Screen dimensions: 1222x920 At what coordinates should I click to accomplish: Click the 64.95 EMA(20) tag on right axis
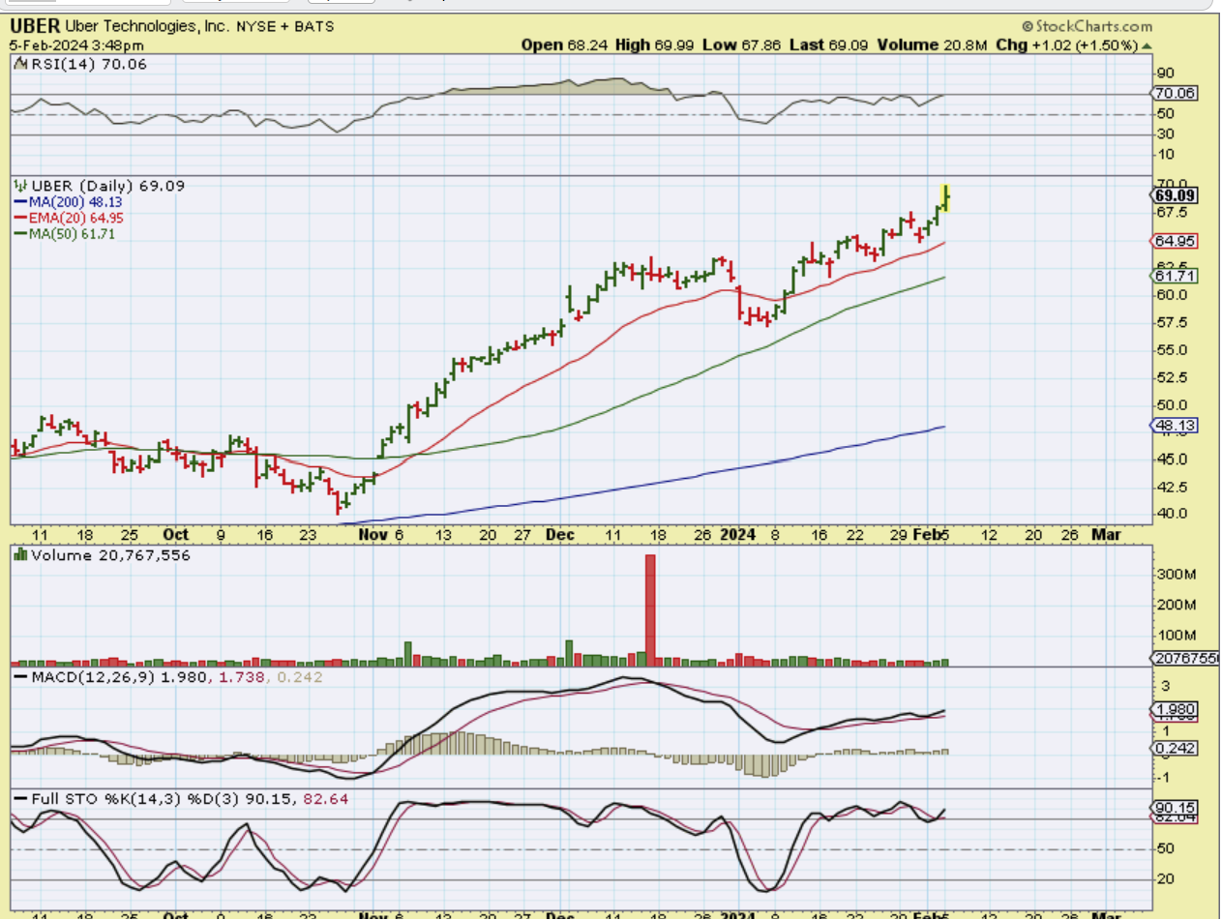coord(1174,240)
